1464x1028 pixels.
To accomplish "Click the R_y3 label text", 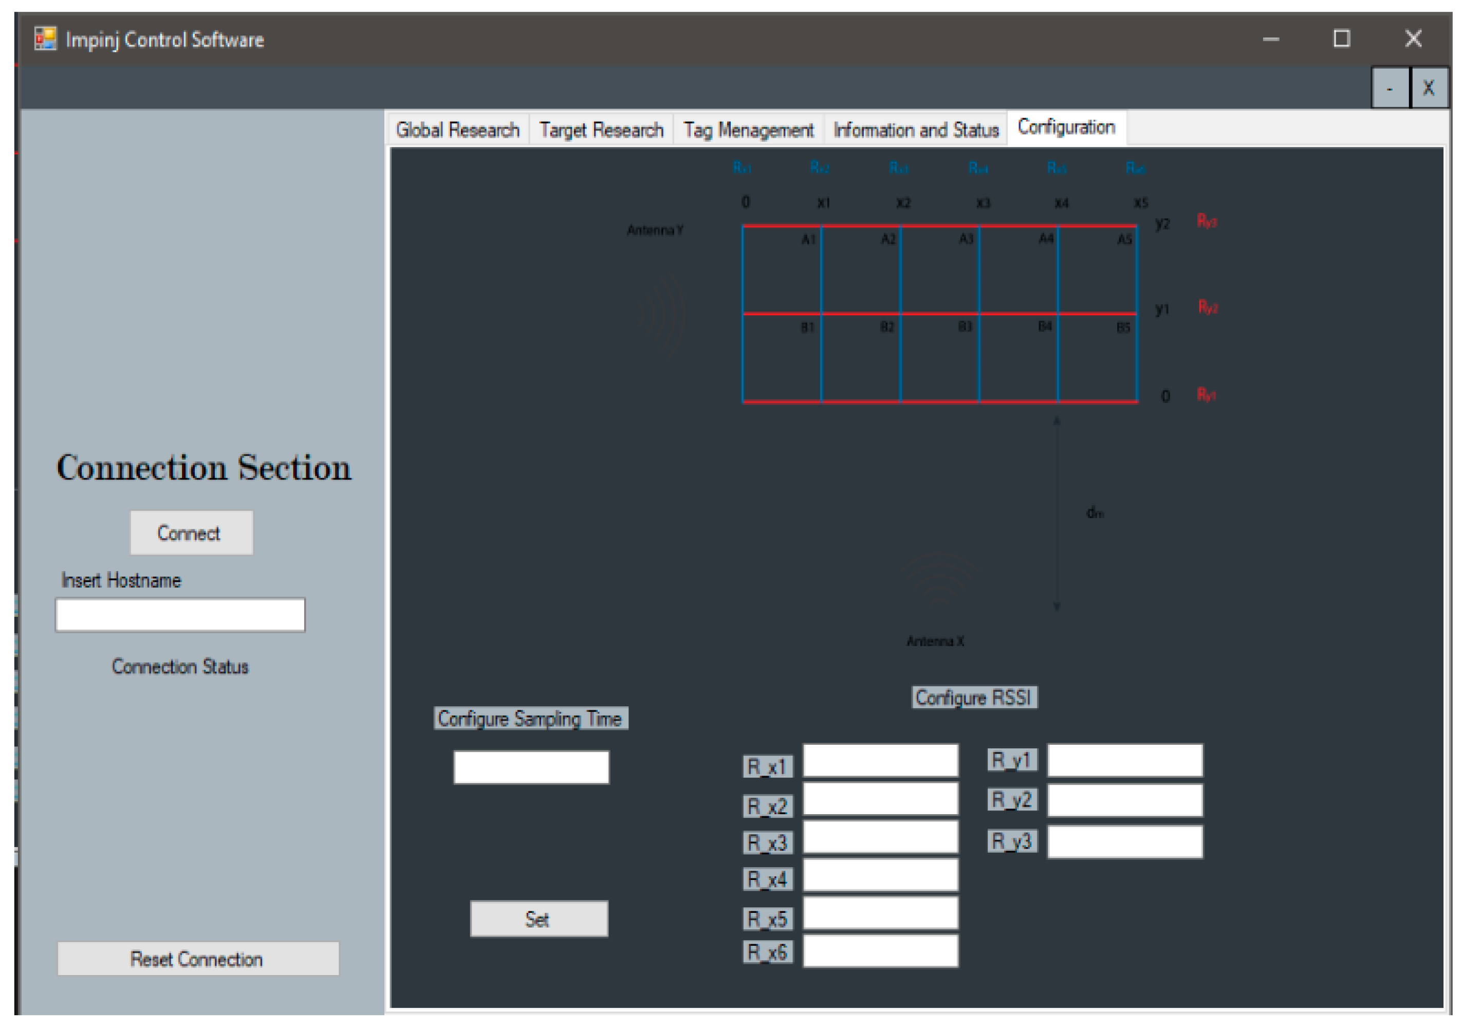I will (x=1012, y=841).
